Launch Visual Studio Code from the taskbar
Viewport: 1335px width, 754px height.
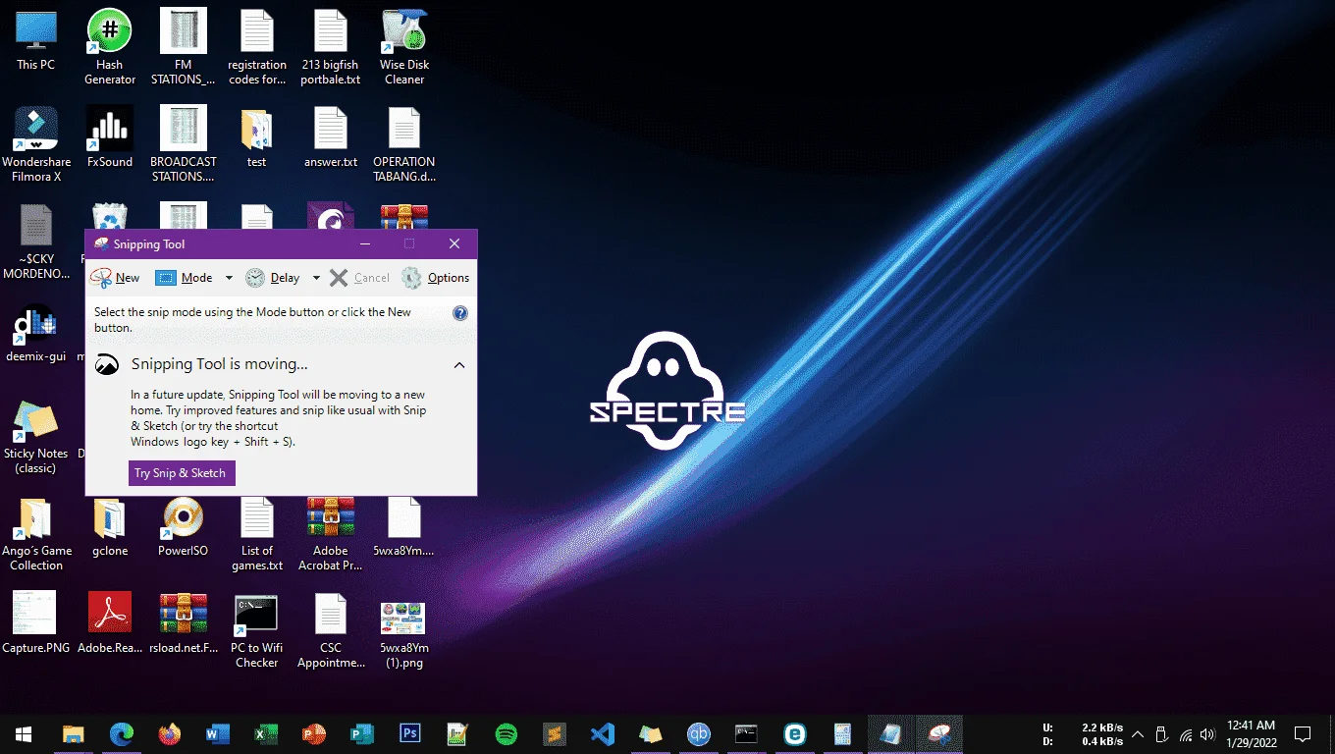603,733
